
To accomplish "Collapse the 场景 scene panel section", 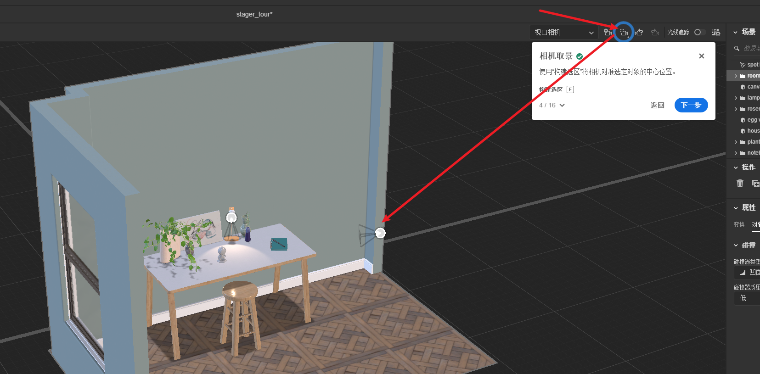I will 736,32.
